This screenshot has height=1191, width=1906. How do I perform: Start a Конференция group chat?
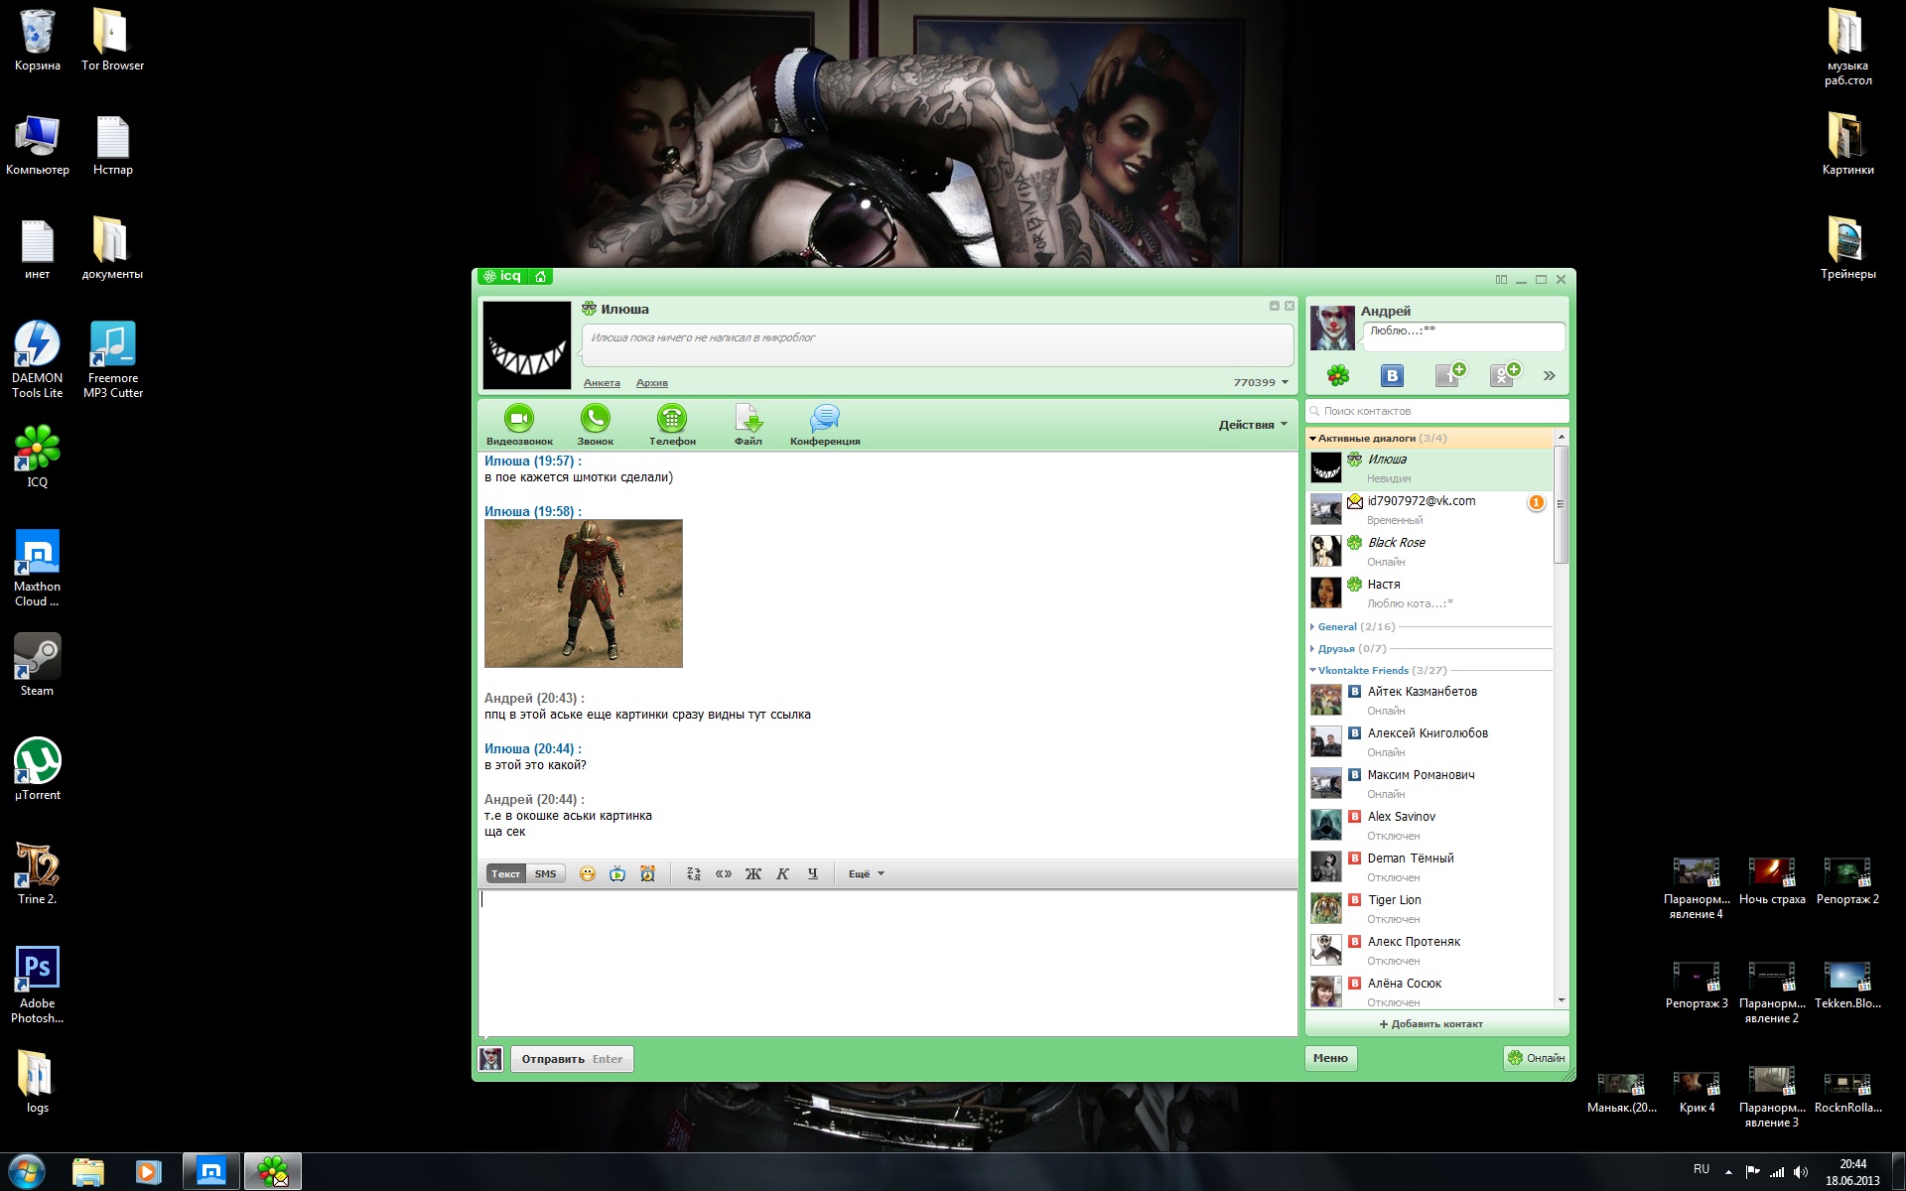pyautogui.click(x=825, y=425)
